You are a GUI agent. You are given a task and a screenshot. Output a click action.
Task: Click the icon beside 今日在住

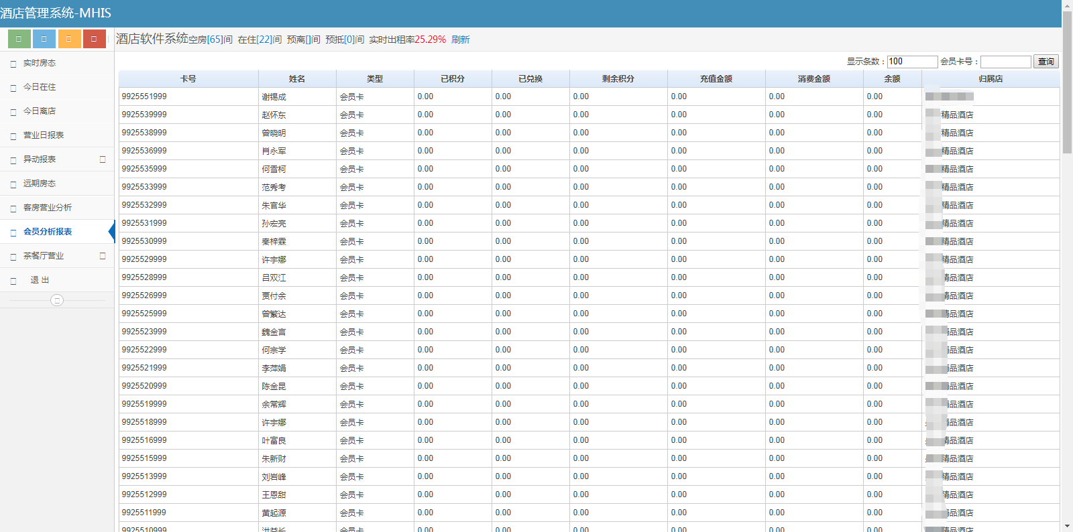13,88
